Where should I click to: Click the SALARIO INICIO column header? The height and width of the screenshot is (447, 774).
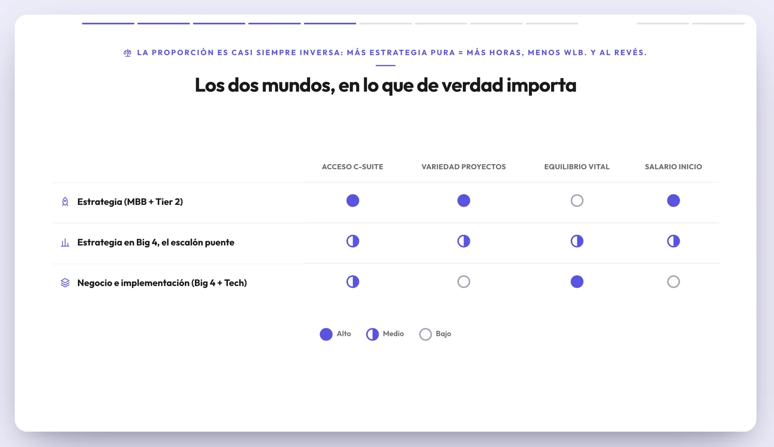click(x=673, y=167)
